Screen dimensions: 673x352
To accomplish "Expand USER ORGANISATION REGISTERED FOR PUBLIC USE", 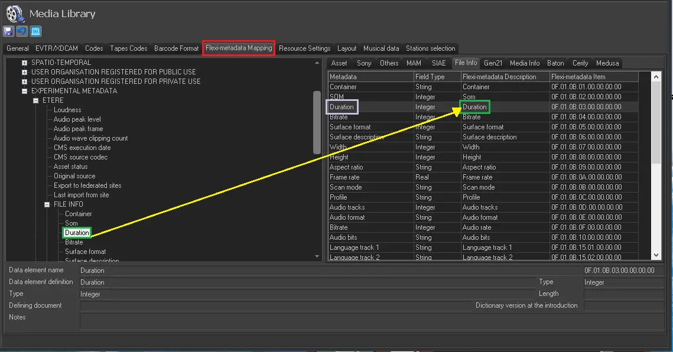I will (x=25, y=72).
